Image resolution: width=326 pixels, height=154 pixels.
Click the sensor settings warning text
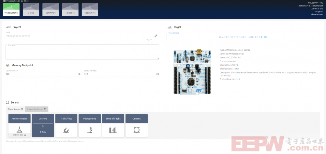pyautogui.click(x=45, y=141)
